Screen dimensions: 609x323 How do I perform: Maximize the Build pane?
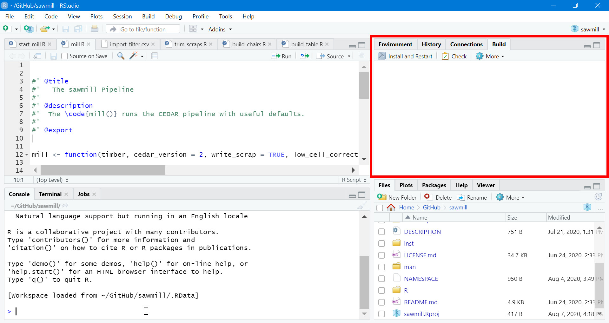(597, 45)
